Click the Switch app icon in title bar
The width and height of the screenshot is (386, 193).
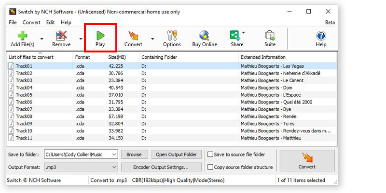tap(13, 12)
